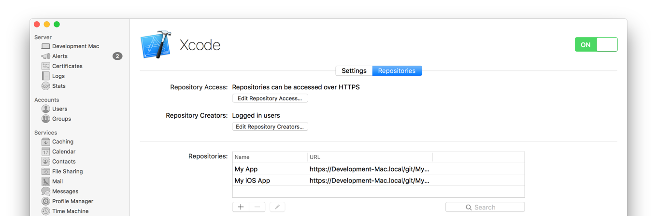The height and width of the screenshot is (222, 657).
Task: Click the Contacts service icon
Action: [x=46, y=162]
